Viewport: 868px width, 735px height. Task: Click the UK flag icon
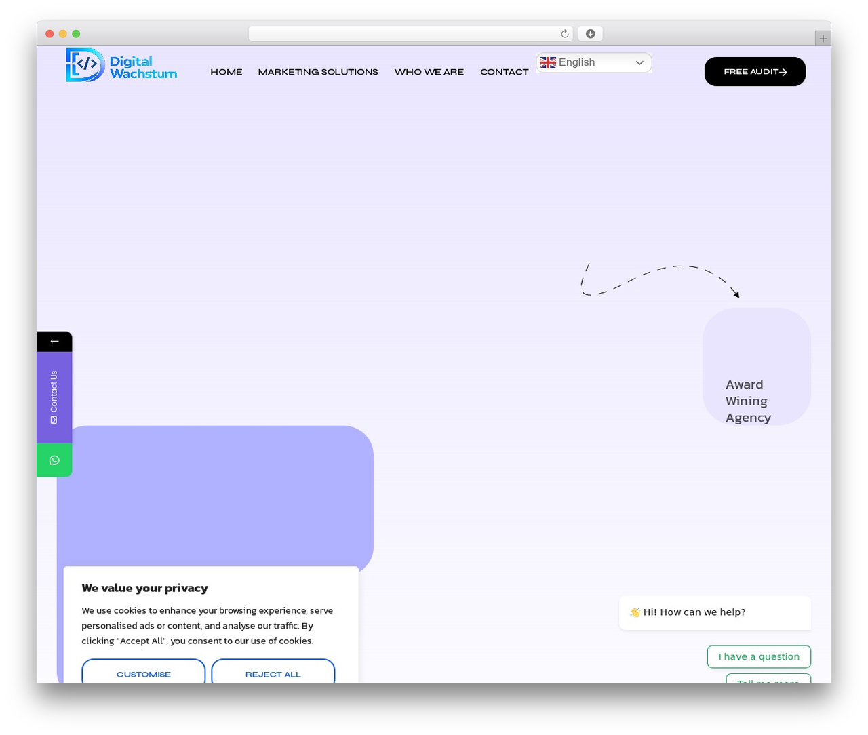pos(548,62)
